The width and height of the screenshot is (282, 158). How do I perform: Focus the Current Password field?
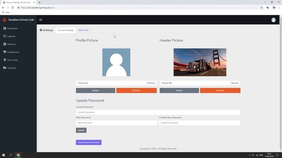158,112
